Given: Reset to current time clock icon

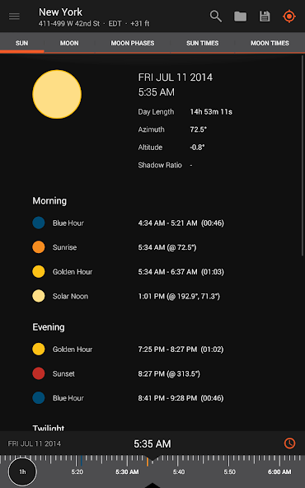Looking at the screenshot, I should [290, 443].
